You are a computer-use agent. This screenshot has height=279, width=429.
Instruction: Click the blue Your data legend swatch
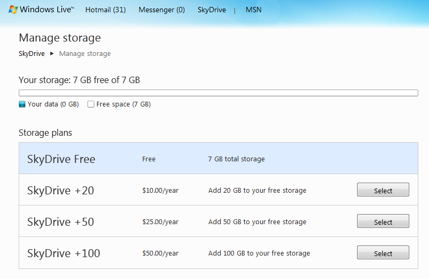[x=22, y=104]
